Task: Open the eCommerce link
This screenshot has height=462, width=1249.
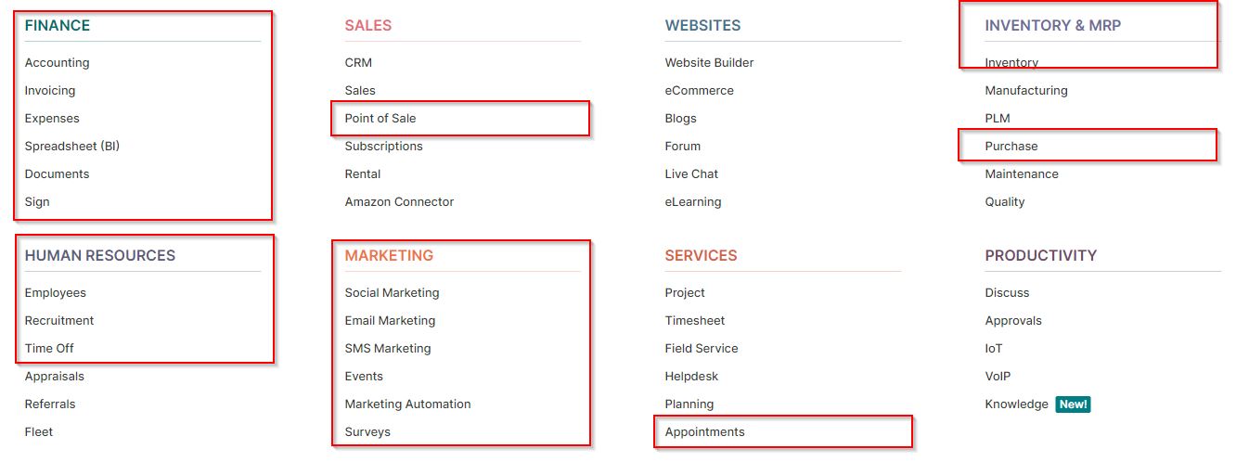Action: pos(699,91)
